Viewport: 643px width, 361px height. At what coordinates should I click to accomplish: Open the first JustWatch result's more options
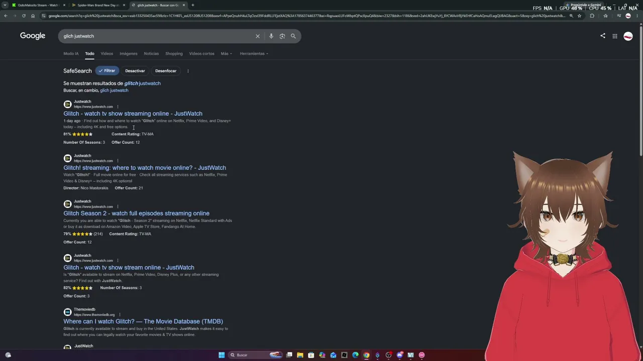click(x=118, y=107)
